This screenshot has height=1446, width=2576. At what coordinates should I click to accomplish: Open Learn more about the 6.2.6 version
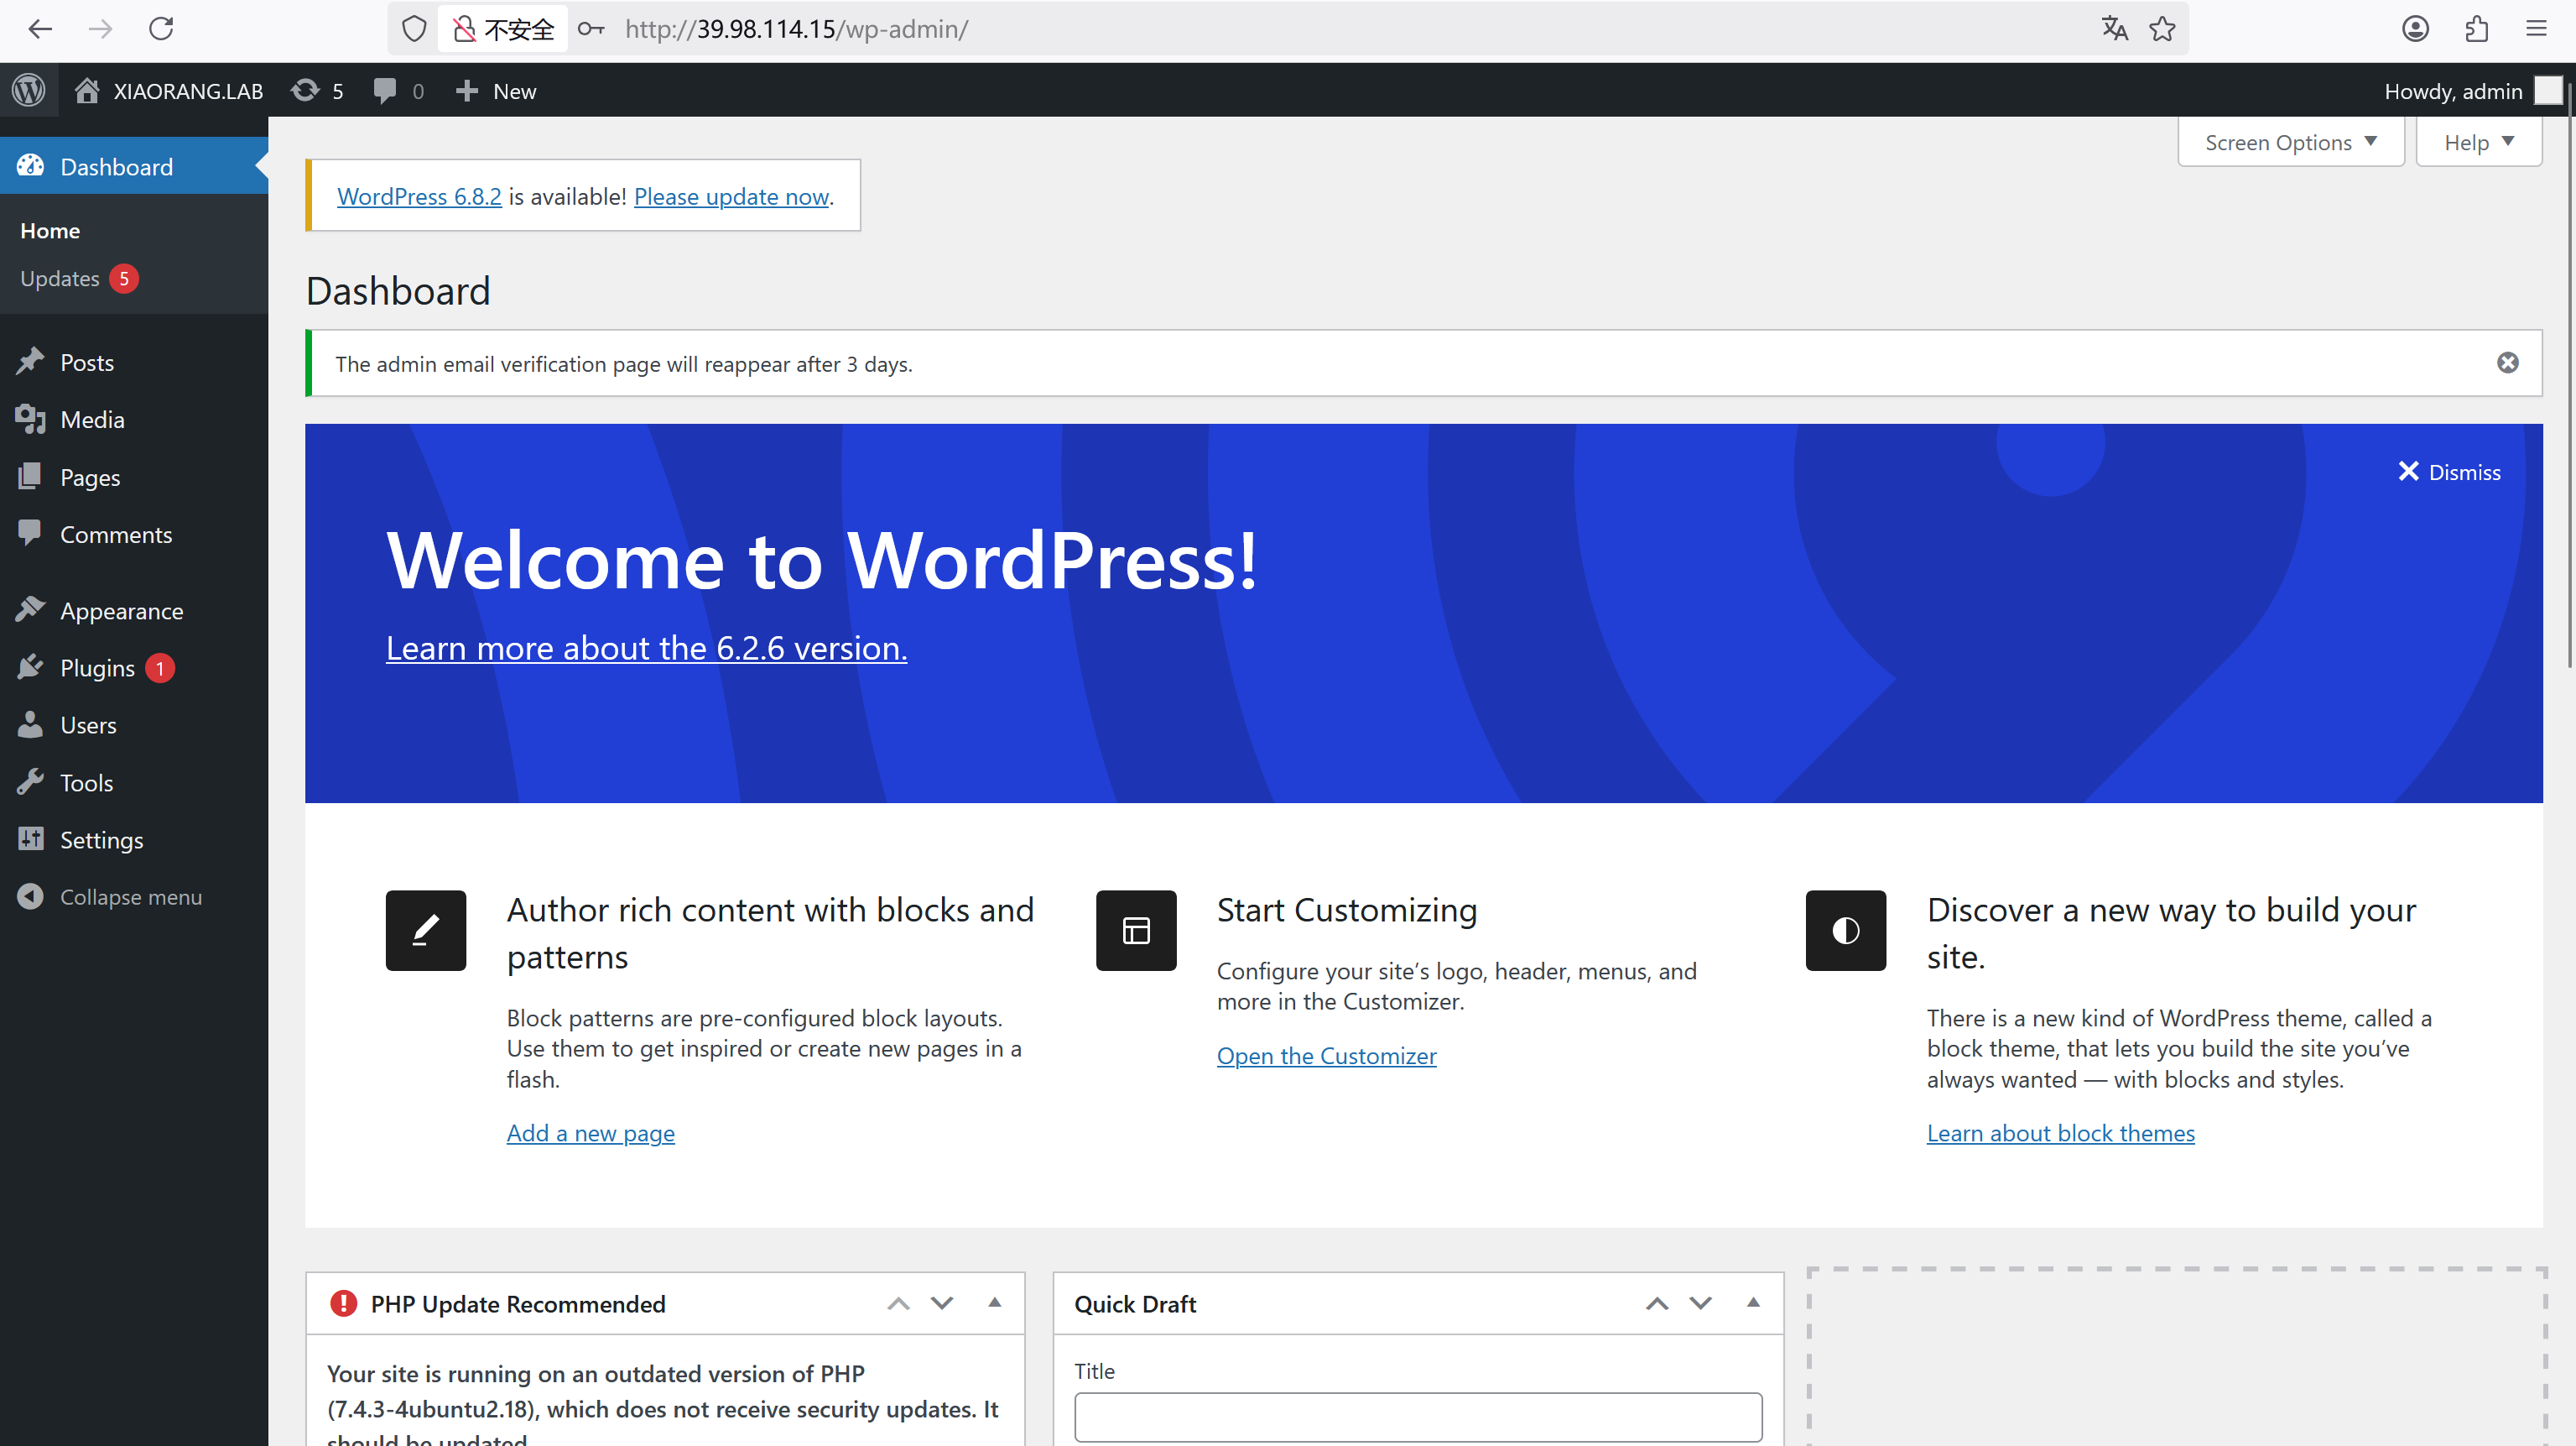pos(646,647)
